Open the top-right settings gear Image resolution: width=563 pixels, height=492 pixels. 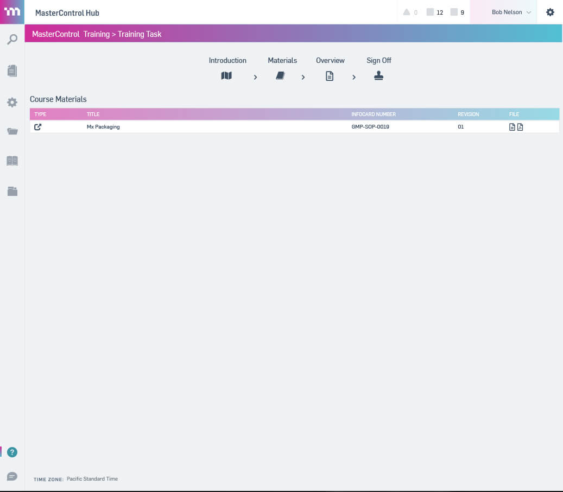point(550,12)
